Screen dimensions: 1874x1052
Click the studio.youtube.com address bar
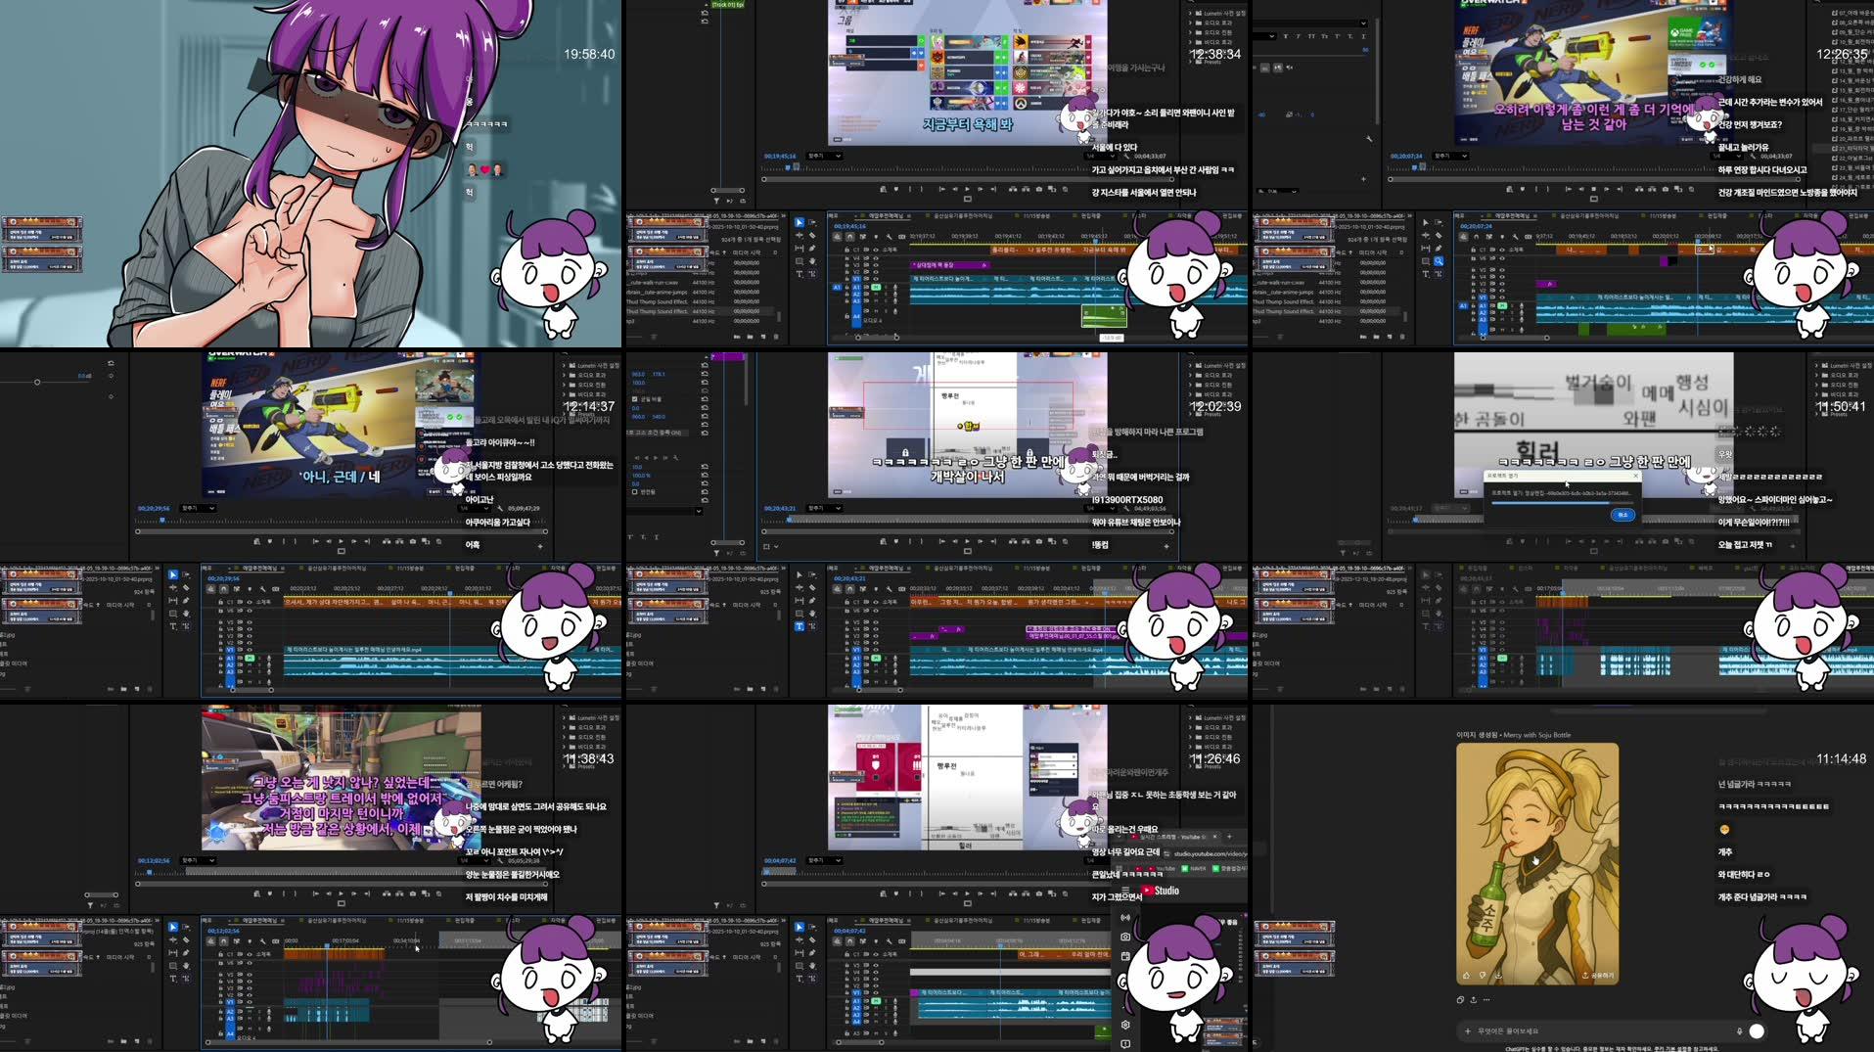[1210, 854]
